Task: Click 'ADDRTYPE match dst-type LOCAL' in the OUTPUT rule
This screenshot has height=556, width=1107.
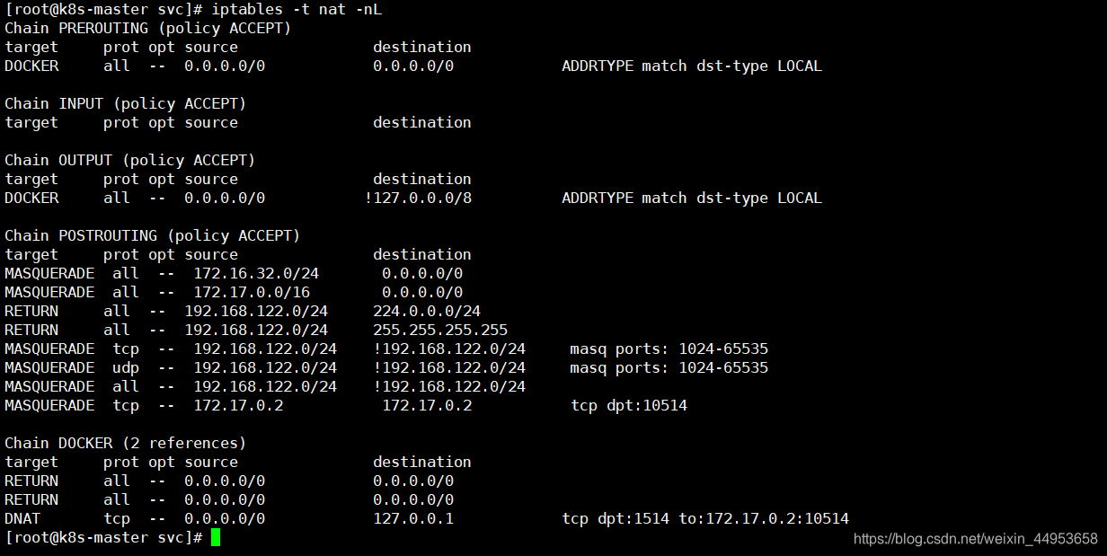Action: click(x=692, y=198)
